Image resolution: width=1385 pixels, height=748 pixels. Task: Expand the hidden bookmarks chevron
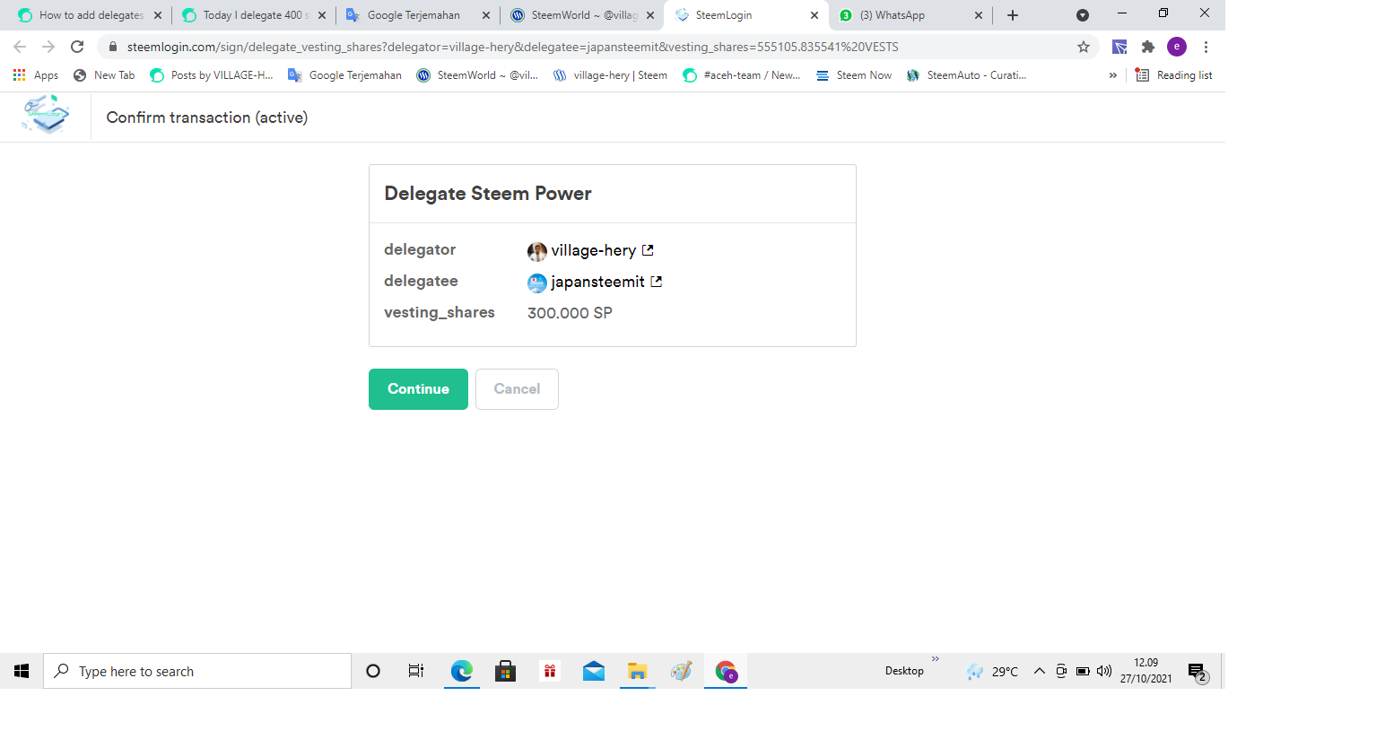click(x=1113, y=75)
